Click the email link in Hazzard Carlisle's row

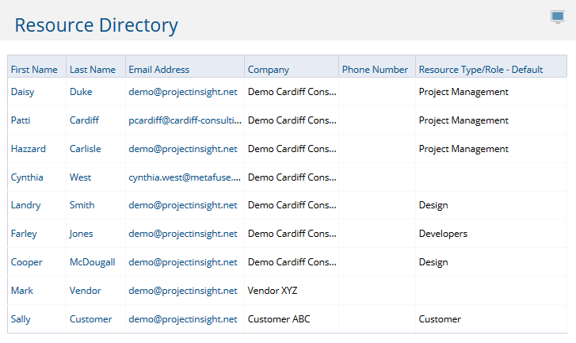coord(182,149)
